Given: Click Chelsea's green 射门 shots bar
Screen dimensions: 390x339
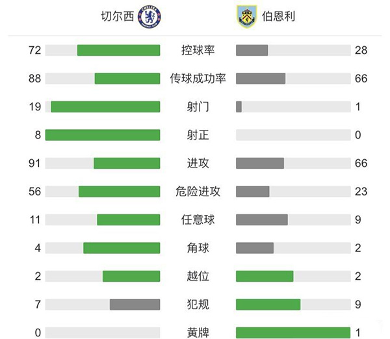Looking at the screenshot, I should click(105, 107).
